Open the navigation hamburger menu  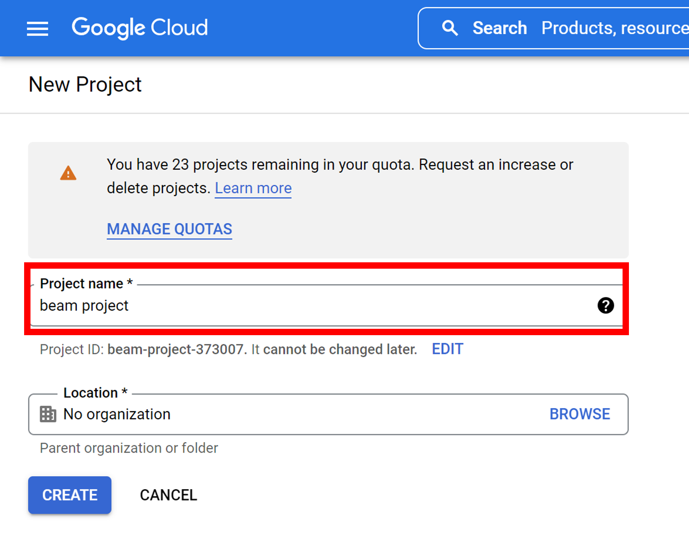pos(37,28)
